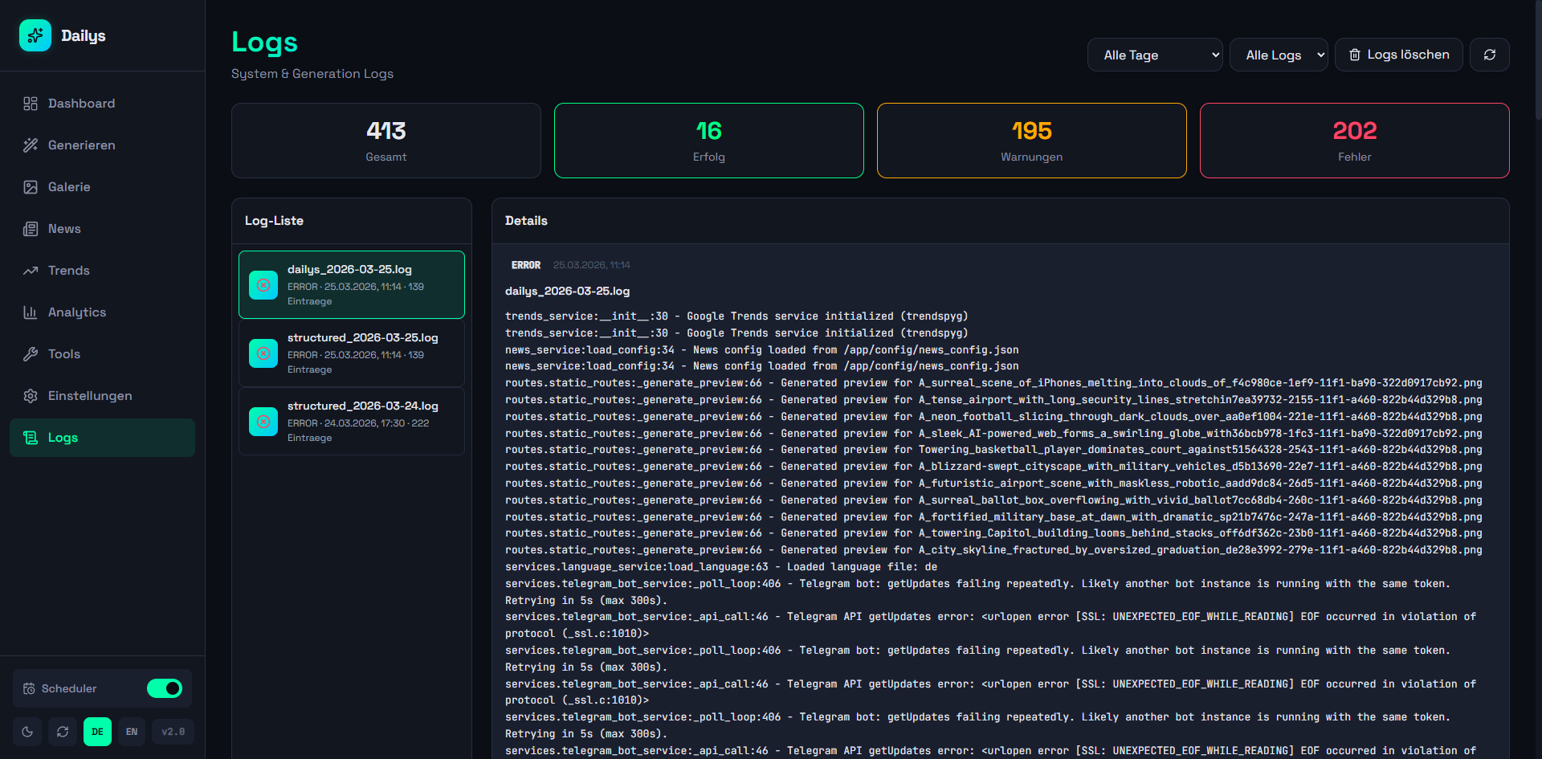Open the Alle Tage dropdown
This screenshot has height=759, width=1542.
coord(1154,55)
